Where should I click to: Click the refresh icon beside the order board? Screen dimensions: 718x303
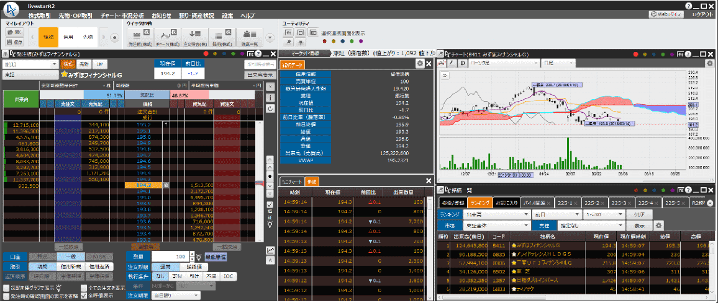(x=270, y=108)
